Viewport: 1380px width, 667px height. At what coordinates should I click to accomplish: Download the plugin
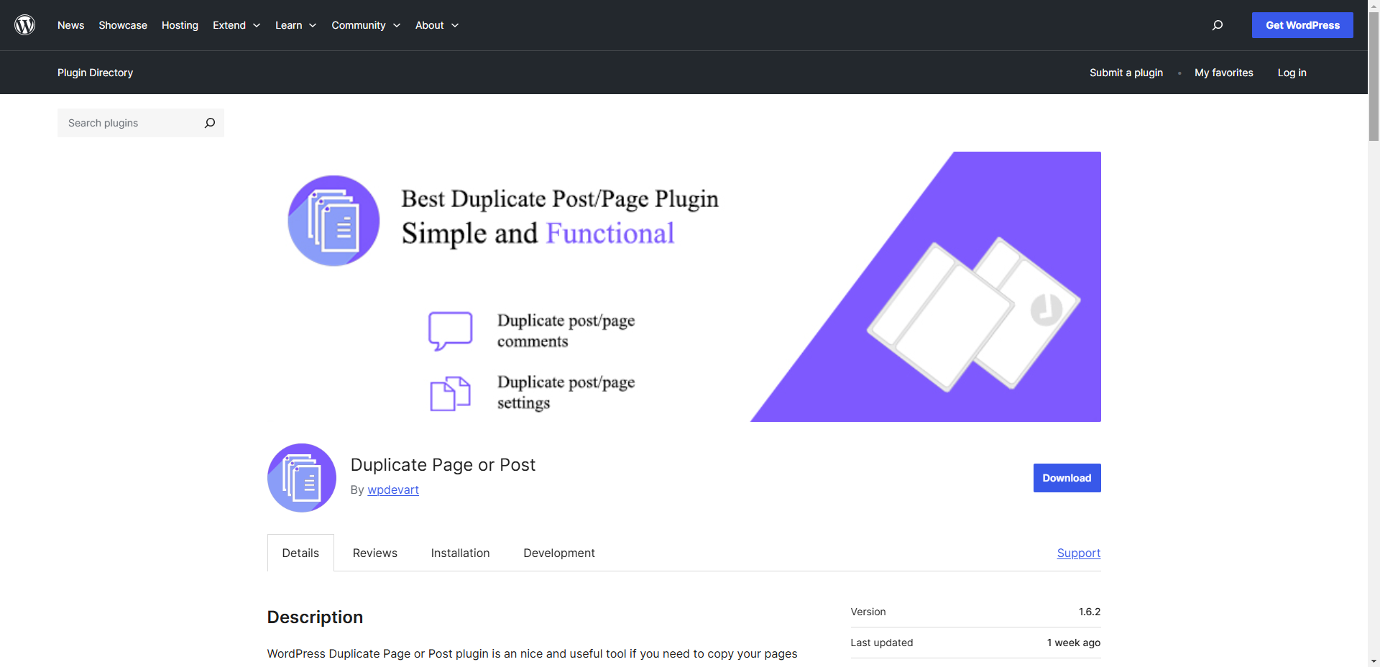coord(1067,477)
